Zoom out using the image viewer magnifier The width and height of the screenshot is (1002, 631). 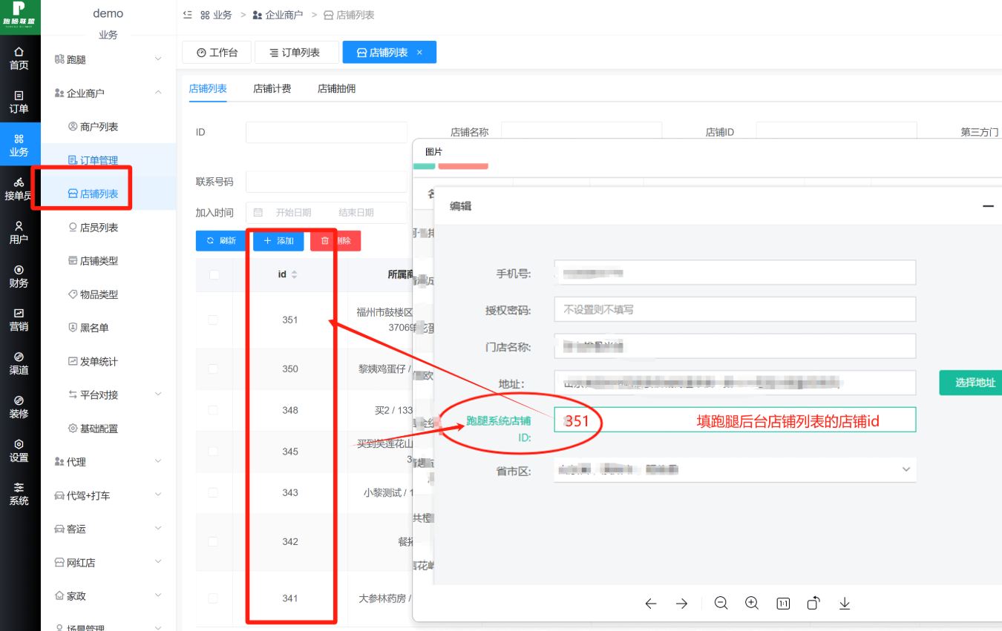[x=721, y=604]
